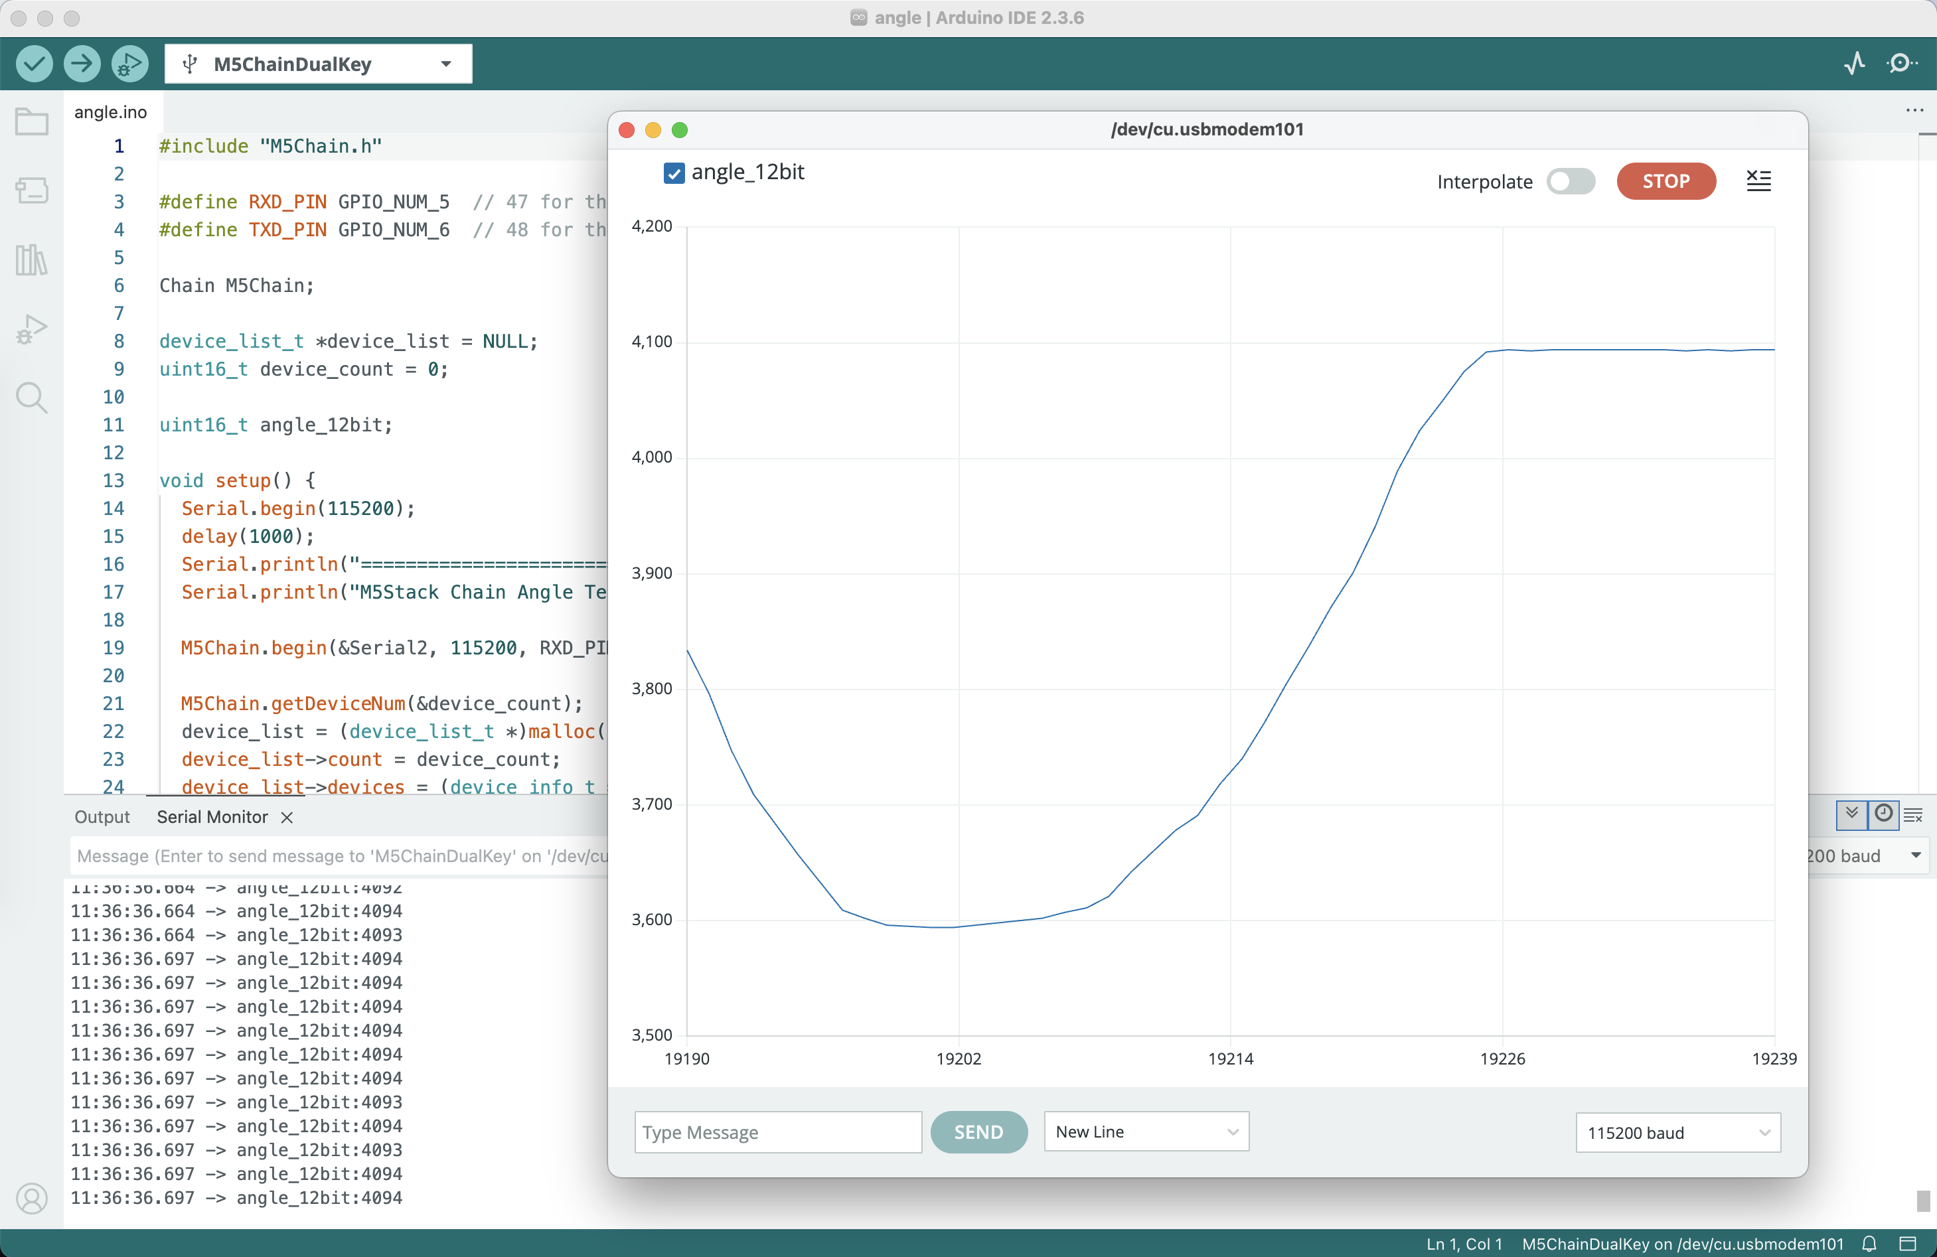Image resolution: width=1937 pixels, height=1257 pixels.
Task: Switch to the Output tab
Action: (x=102, y=817)
